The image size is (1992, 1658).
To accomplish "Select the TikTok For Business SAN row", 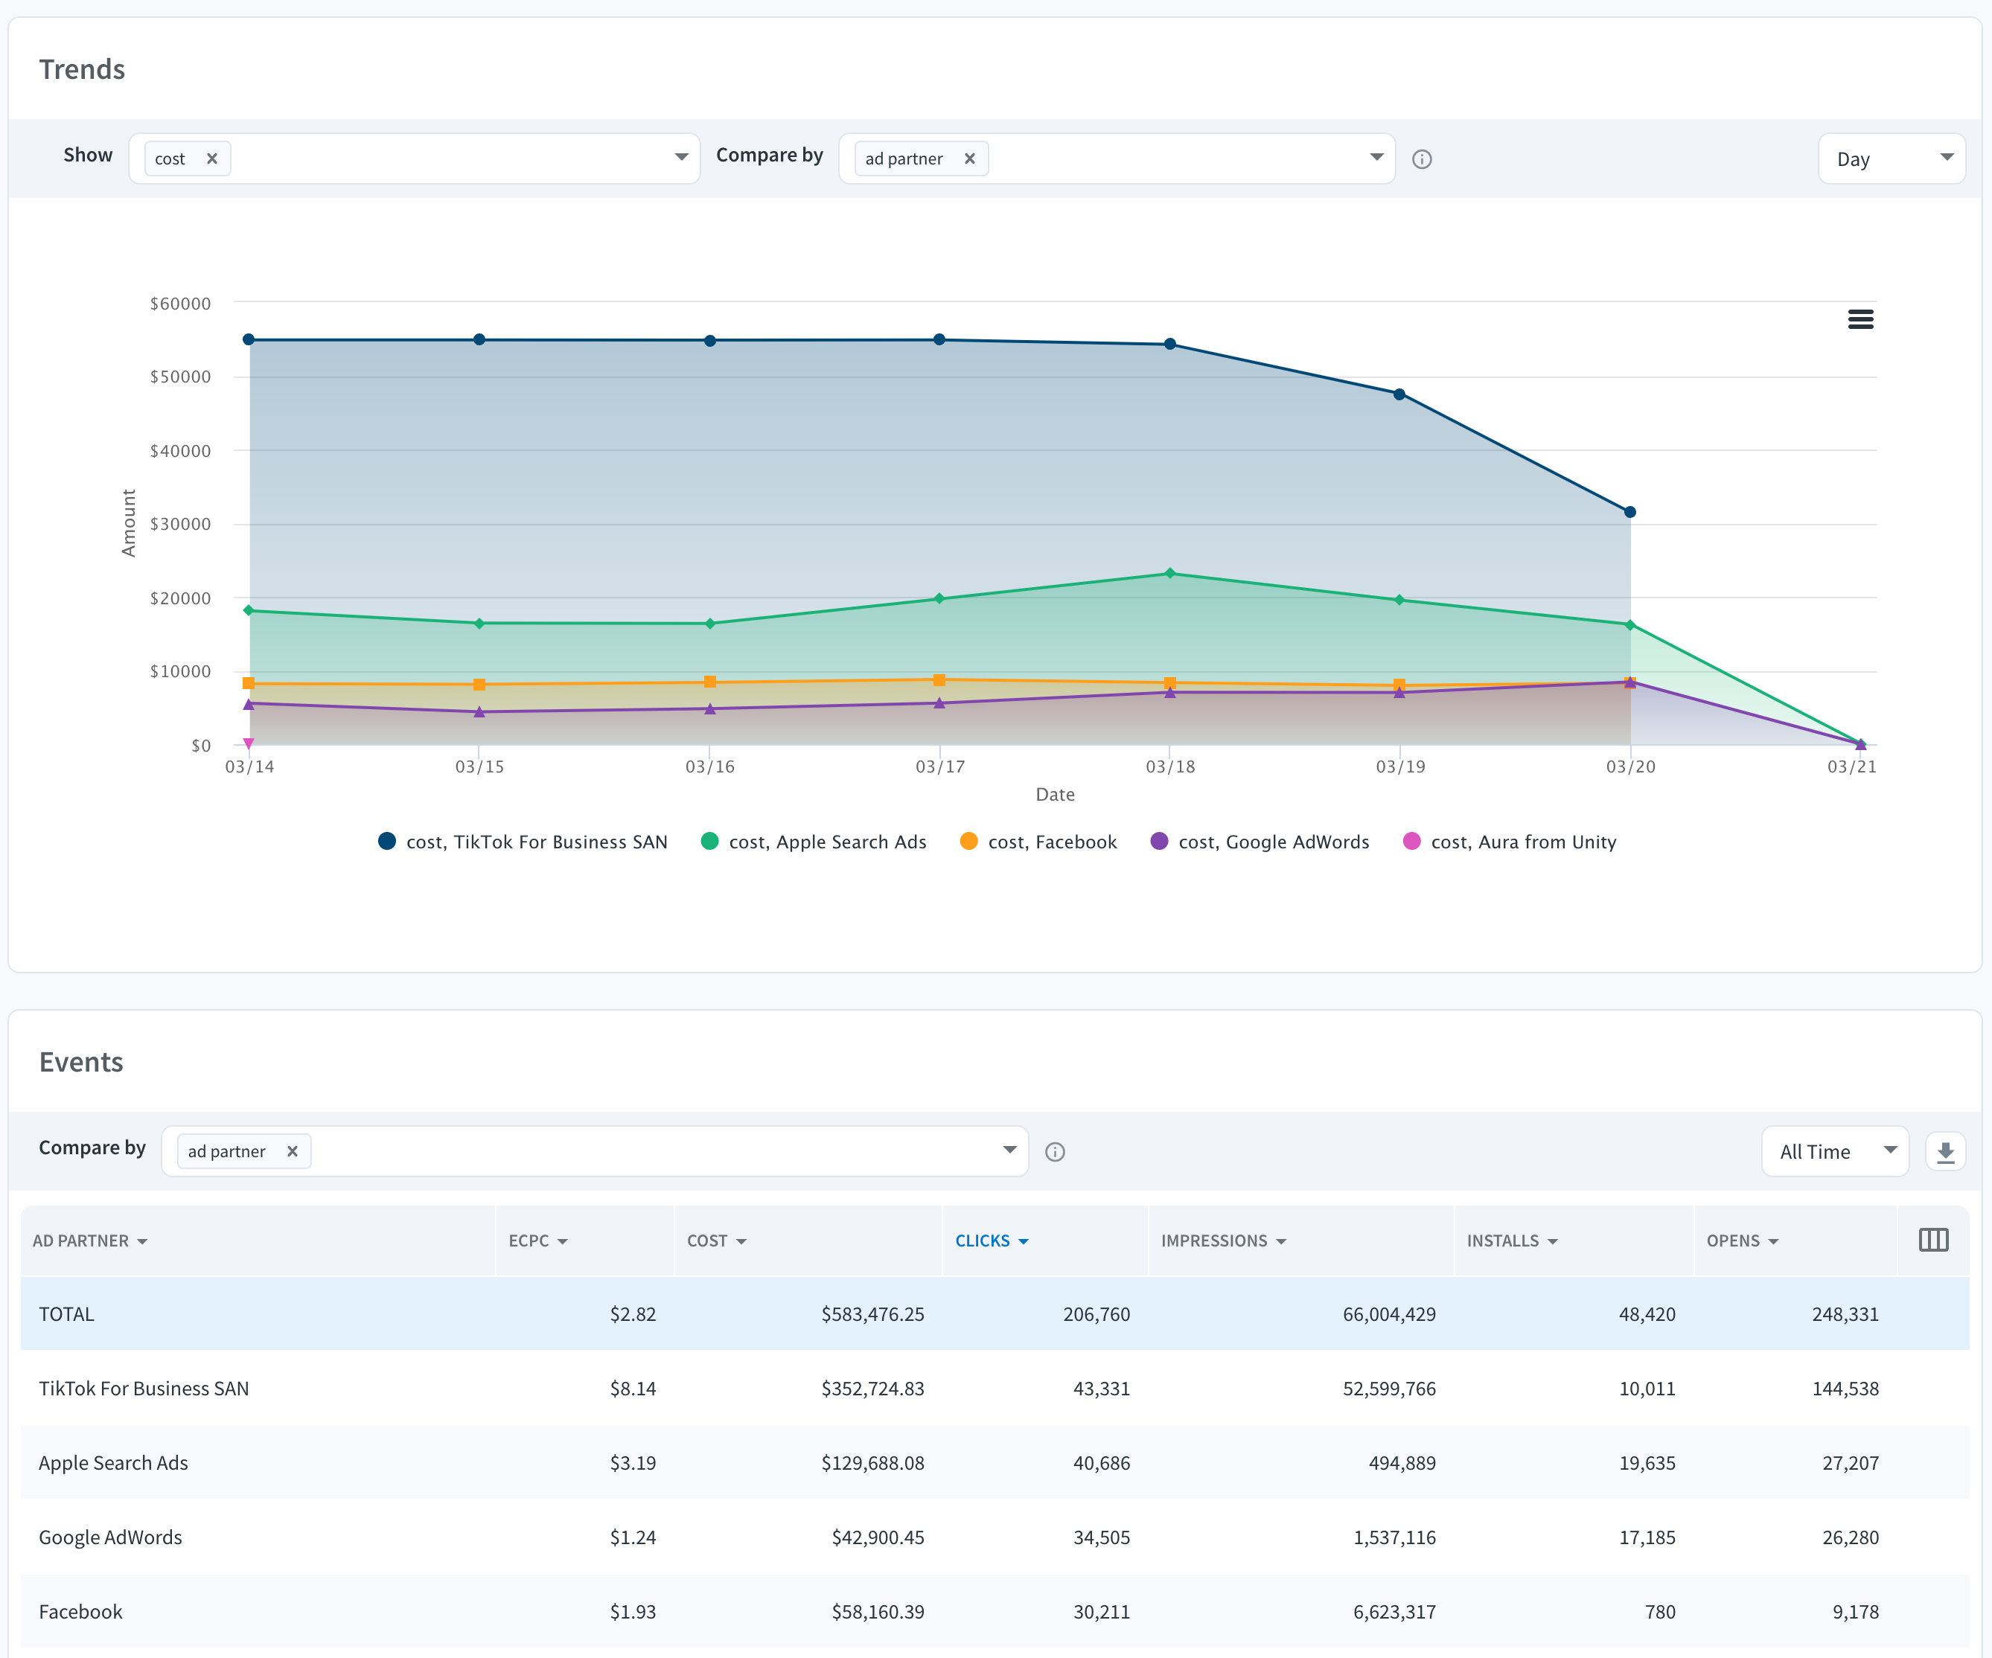I will [995, 1389].
